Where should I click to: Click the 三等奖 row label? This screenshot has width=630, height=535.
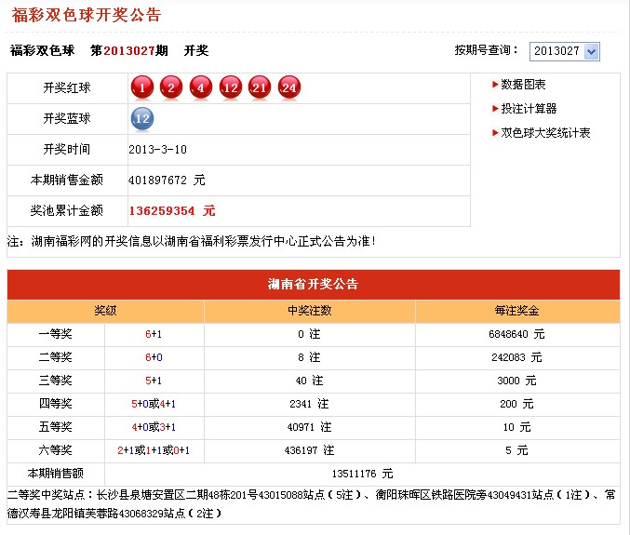56,381
